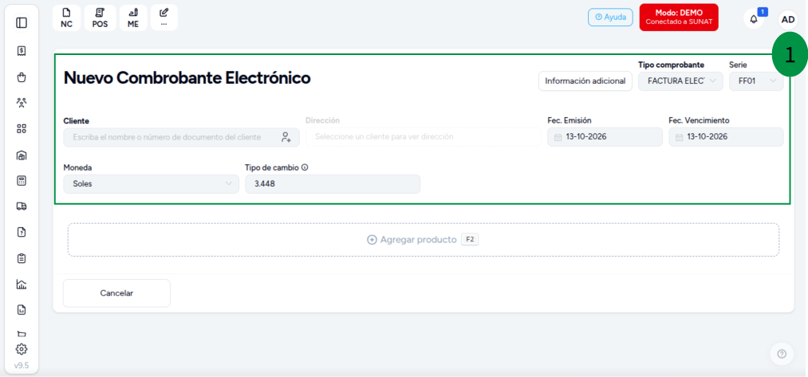
Task: Click the Tipo de cambio value field
Action: (333, 184)
